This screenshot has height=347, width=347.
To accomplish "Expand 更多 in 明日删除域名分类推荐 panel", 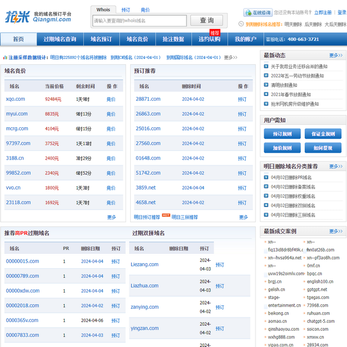I will (335, 167).
